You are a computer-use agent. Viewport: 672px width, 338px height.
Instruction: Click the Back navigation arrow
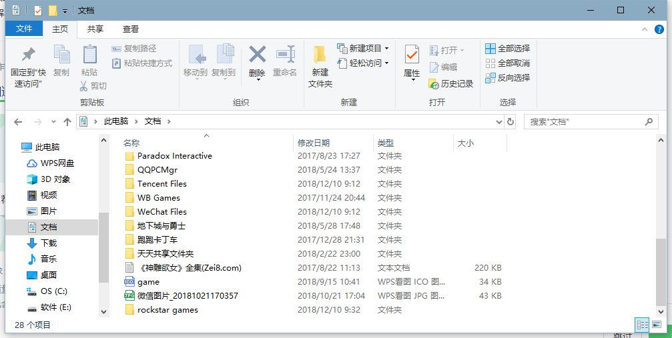point(17,121)
